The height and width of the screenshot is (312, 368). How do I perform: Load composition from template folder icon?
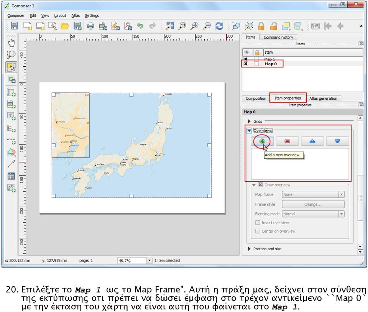64,26
